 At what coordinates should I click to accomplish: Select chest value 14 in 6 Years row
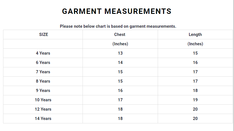tap(120, 63)
